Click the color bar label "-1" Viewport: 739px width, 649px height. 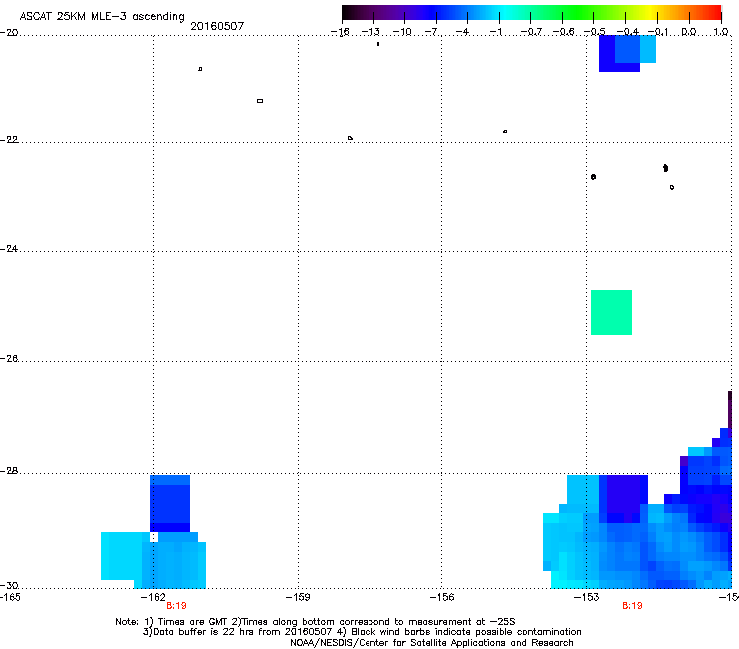click(495, 32)
